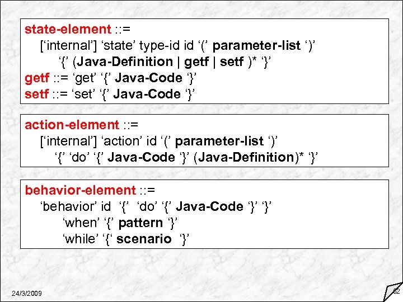403x302 pixels.
Task: Click the bold word scenario
Action: click(144, 239)
